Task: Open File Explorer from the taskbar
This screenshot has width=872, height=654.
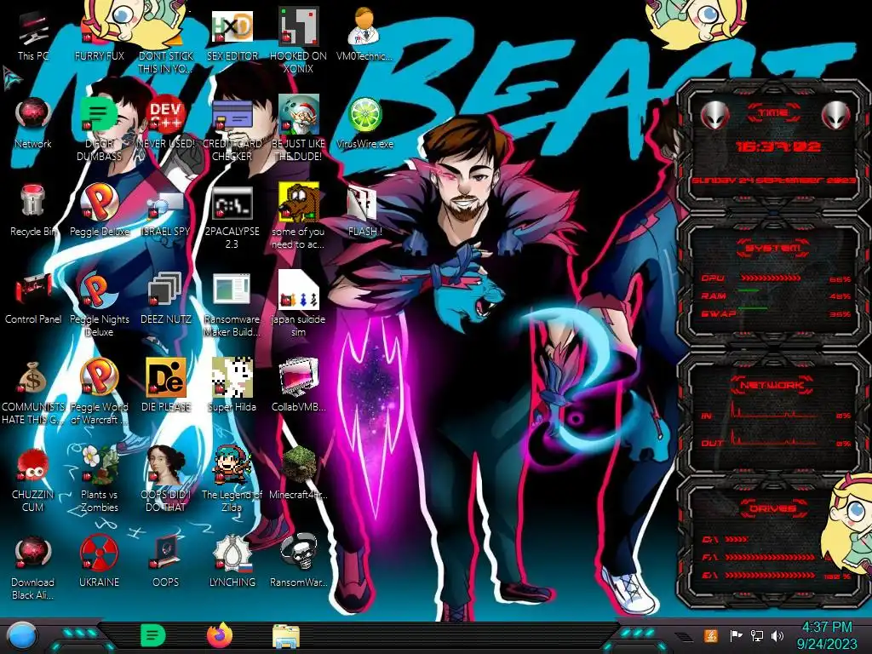Action: tap(286, 636)
